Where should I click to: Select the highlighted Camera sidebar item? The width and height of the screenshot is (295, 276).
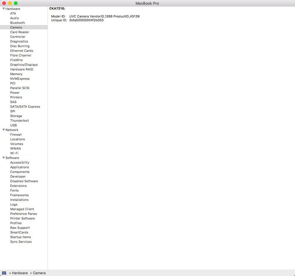pos(24,27)
